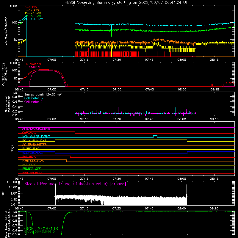Click the SAS spike near 08:02
Viewport: 238px width, 238px height.
pos(187,189)
